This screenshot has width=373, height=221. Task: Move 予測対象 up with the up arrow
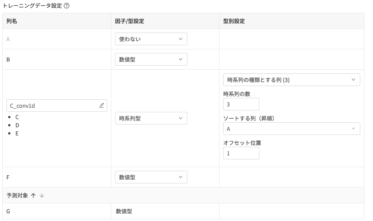(x=33, y=196)
